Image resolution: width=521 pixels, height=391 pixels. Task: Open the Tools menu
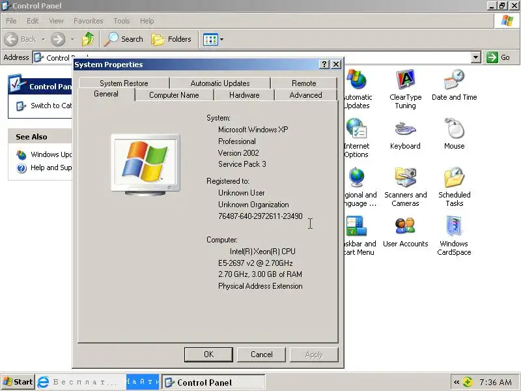pyautogui.click(x=122, y=21)
